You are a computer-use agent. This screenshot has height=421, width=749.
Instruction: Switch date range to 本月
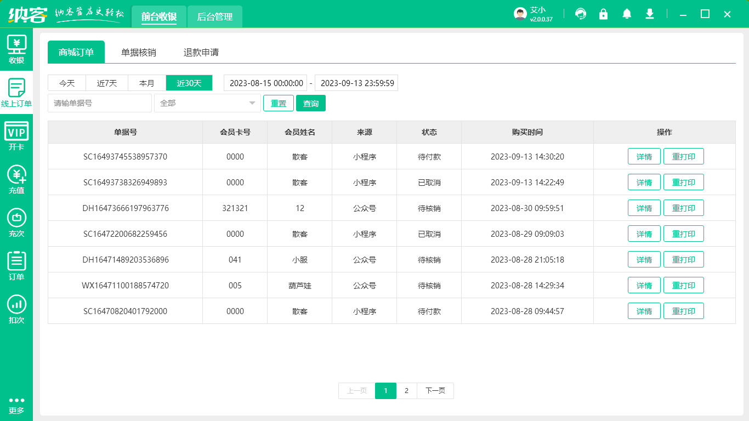pos(147,83)
